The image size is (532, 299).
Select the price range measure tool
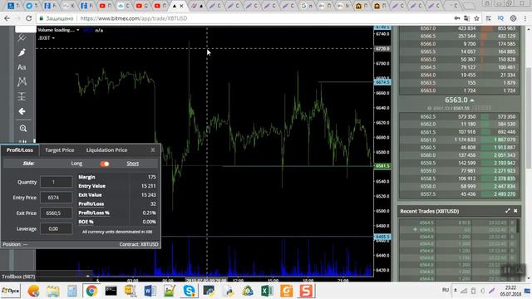[22, 96]
